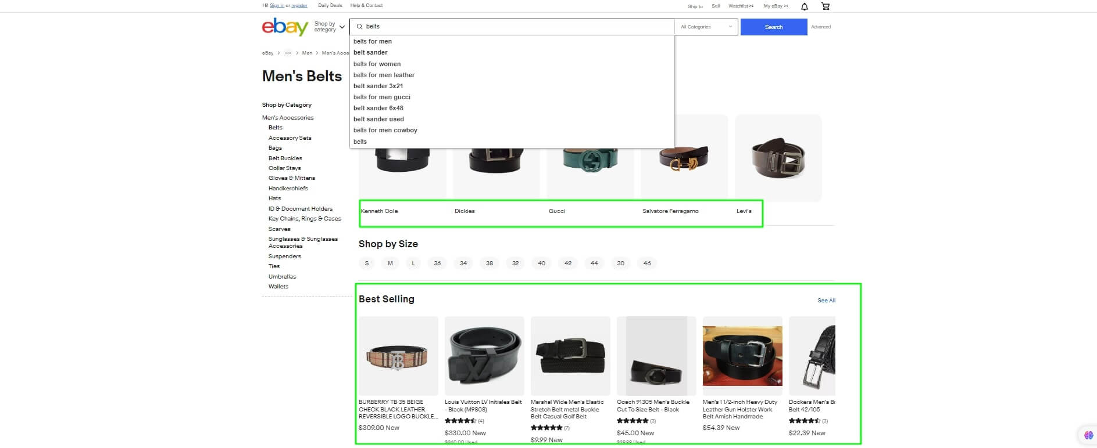The width and height of the screenshot is (1097, 448).
Task: Open the All Categories dropdown
Action: (x=706, y=27)
